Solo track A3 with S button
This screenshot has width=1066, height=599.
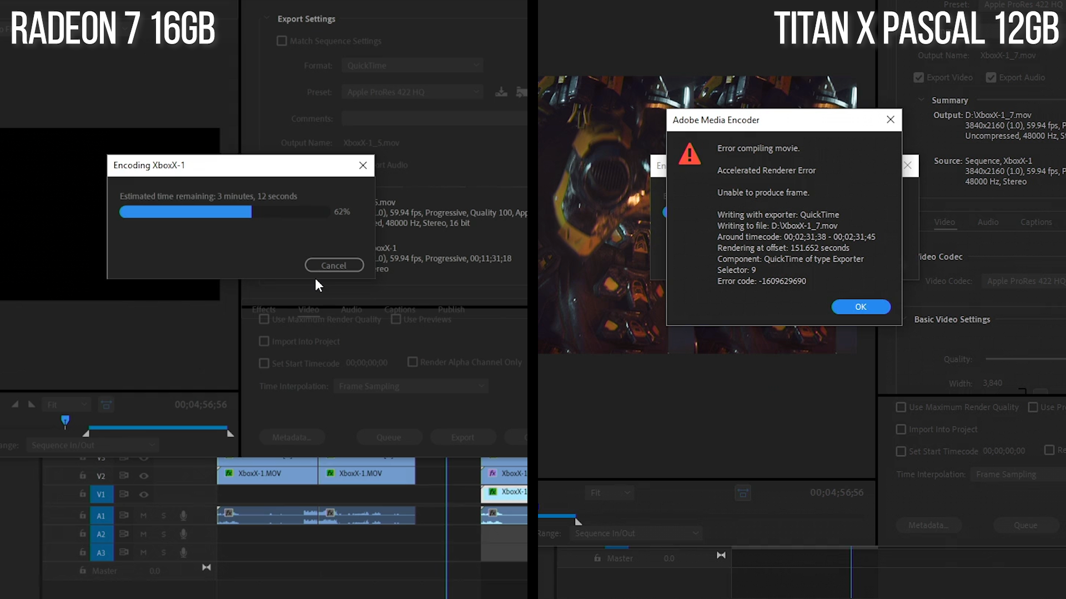click(x=164, y=552)
